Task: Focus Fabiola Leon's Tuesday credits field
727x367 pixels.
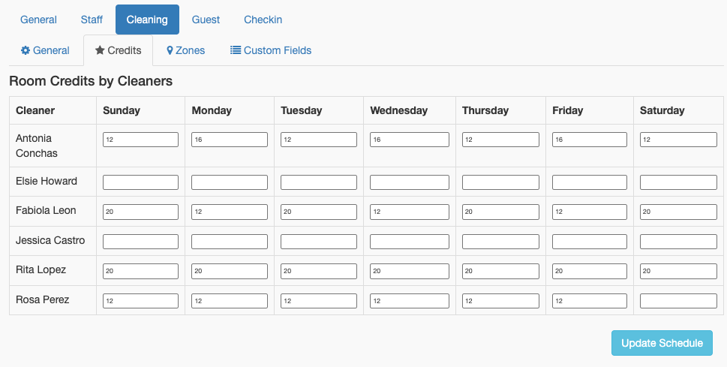Action: [319, 212]
